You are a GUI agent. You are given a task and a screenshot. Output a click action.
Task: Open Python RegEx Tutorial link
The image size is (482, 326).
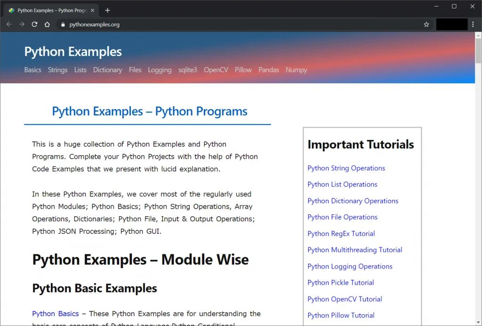[341, 234]
